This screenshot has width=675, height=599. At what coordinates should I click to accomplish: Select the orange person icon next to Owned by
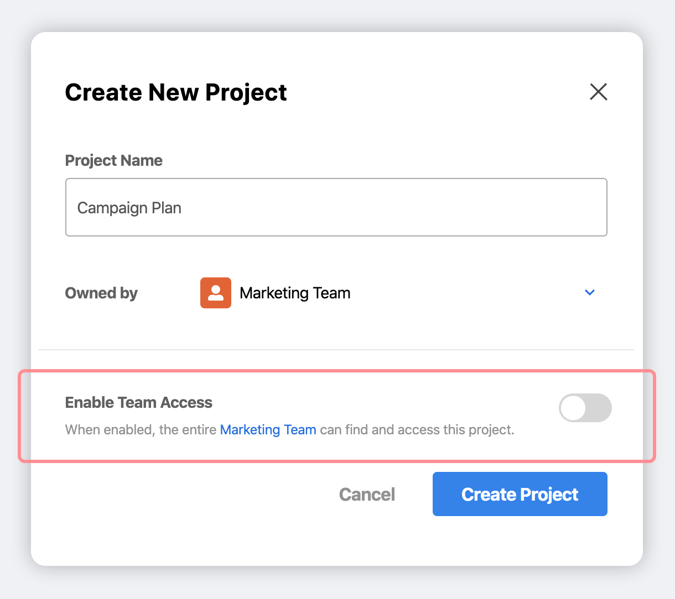[215, 293]
